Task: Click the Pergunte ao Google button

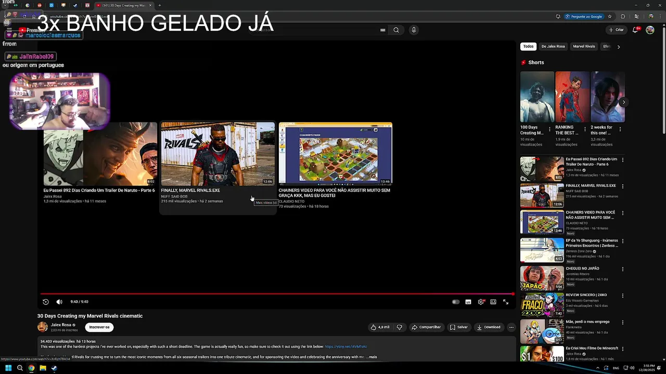Action: [x=585, y=16]
